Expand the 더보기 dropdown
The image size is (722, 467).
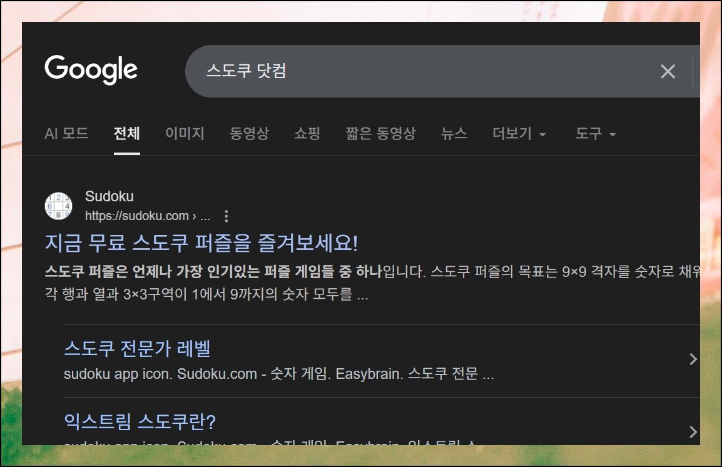click(519, 134)
